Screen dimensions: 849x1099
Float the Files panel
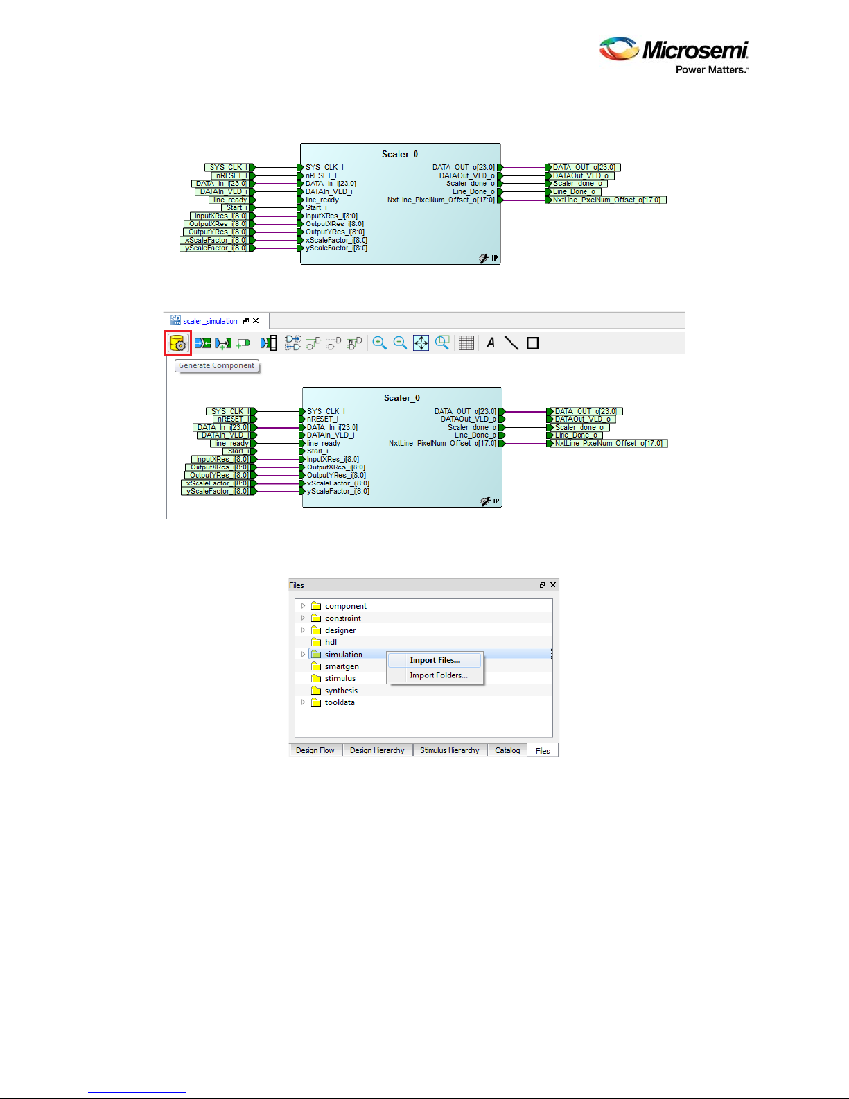[x=543, y=585]
